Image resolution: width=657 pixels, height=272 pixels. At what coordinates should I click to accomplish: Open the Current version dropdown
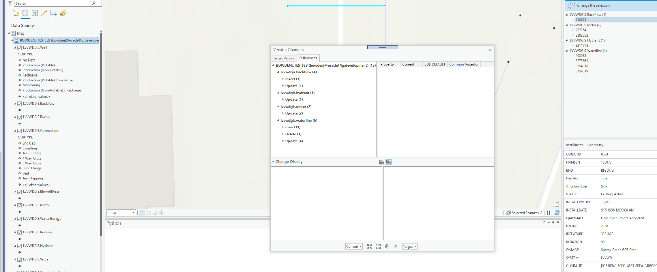coord(354,246)
